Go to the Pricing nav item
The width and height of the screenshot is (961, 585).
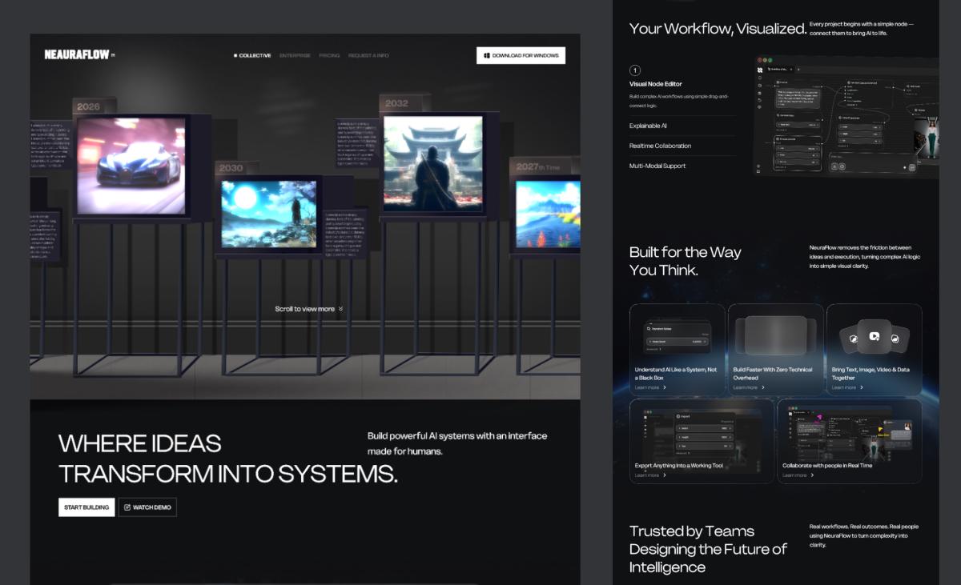click(329, 56)
